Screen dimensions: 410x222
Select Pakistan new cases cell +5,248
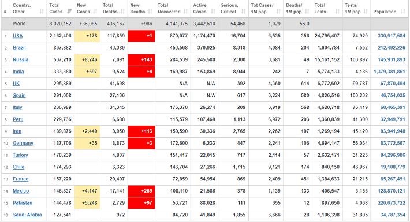(87, 202)
